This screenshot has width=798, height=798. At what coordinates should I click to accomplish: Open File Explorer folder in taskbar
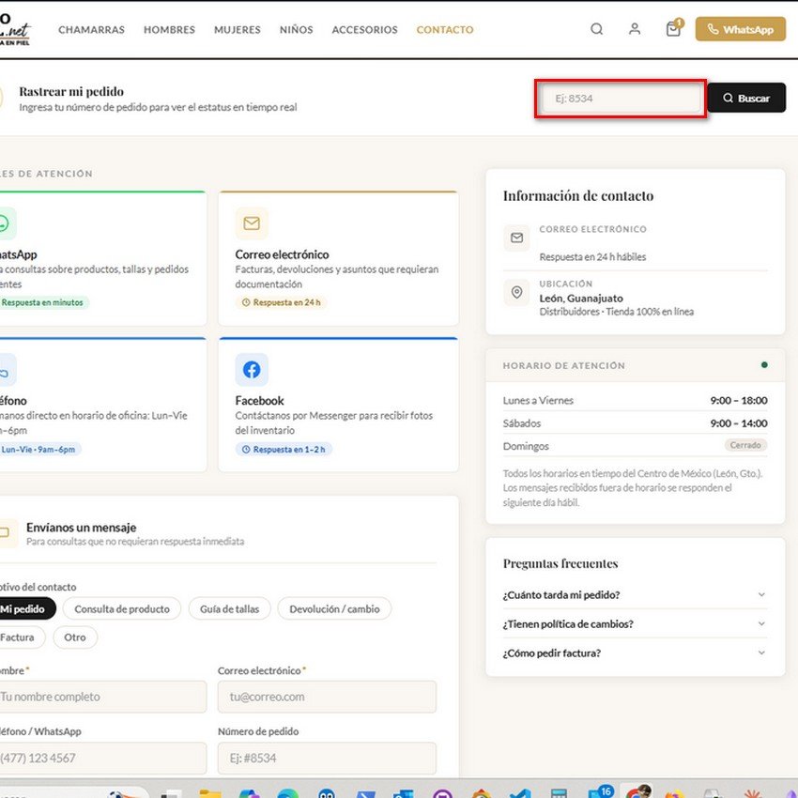tap(209, 793)
